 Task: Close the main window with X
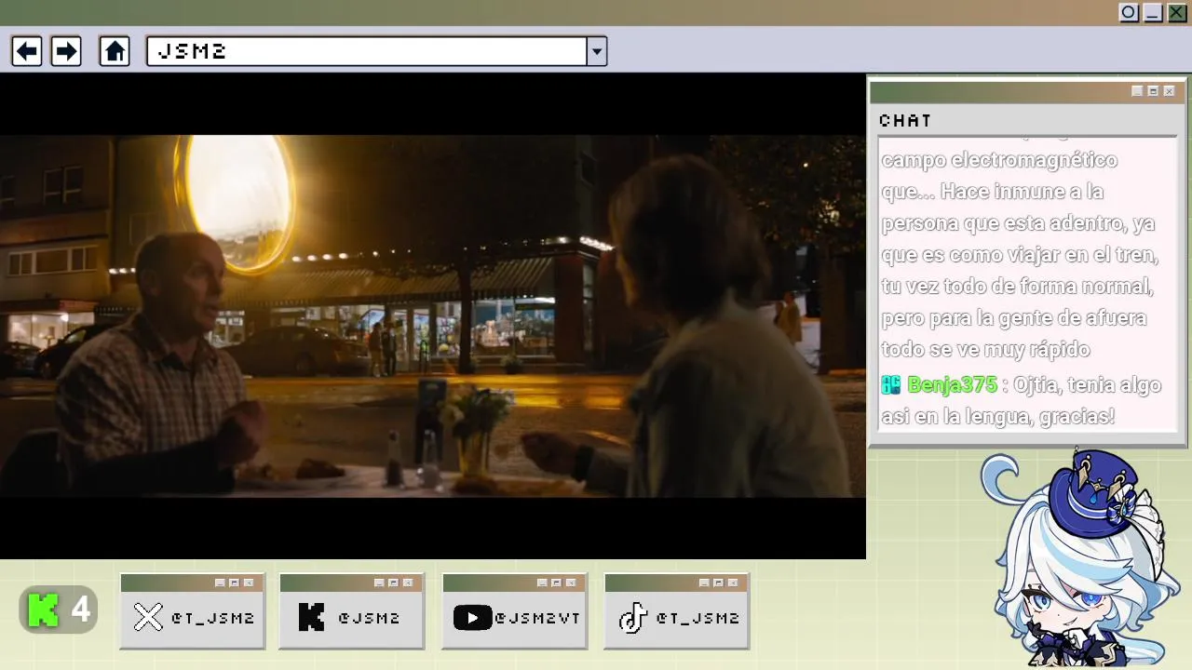[x=1177, y=12]
